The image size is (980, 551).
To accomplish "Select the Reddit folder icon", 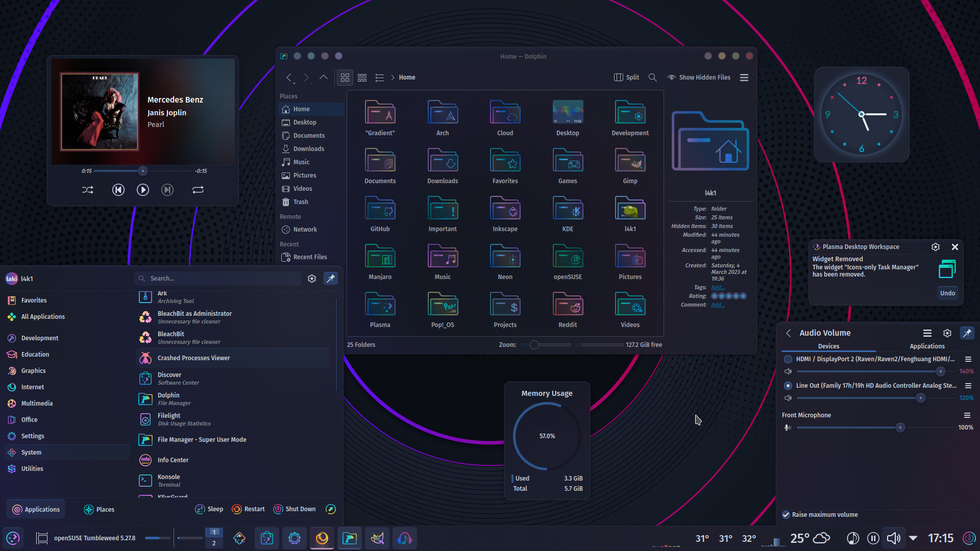I will (x=568, y=305).
